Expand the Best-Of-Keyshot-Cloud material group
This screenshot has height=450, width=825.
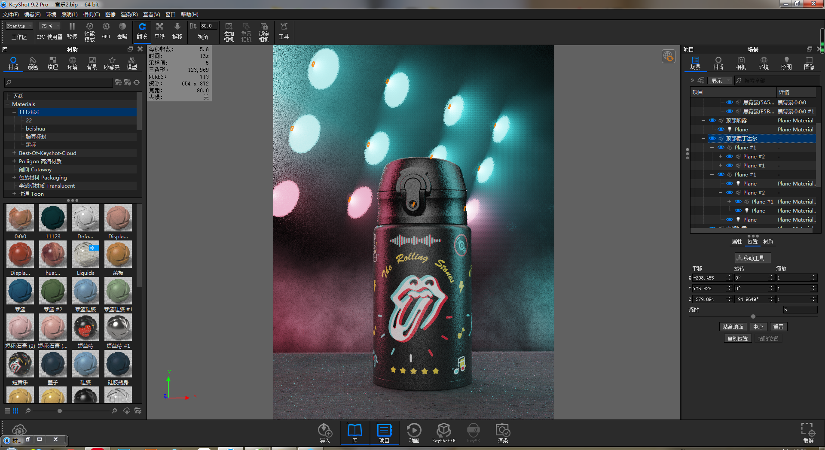point(13,153)
